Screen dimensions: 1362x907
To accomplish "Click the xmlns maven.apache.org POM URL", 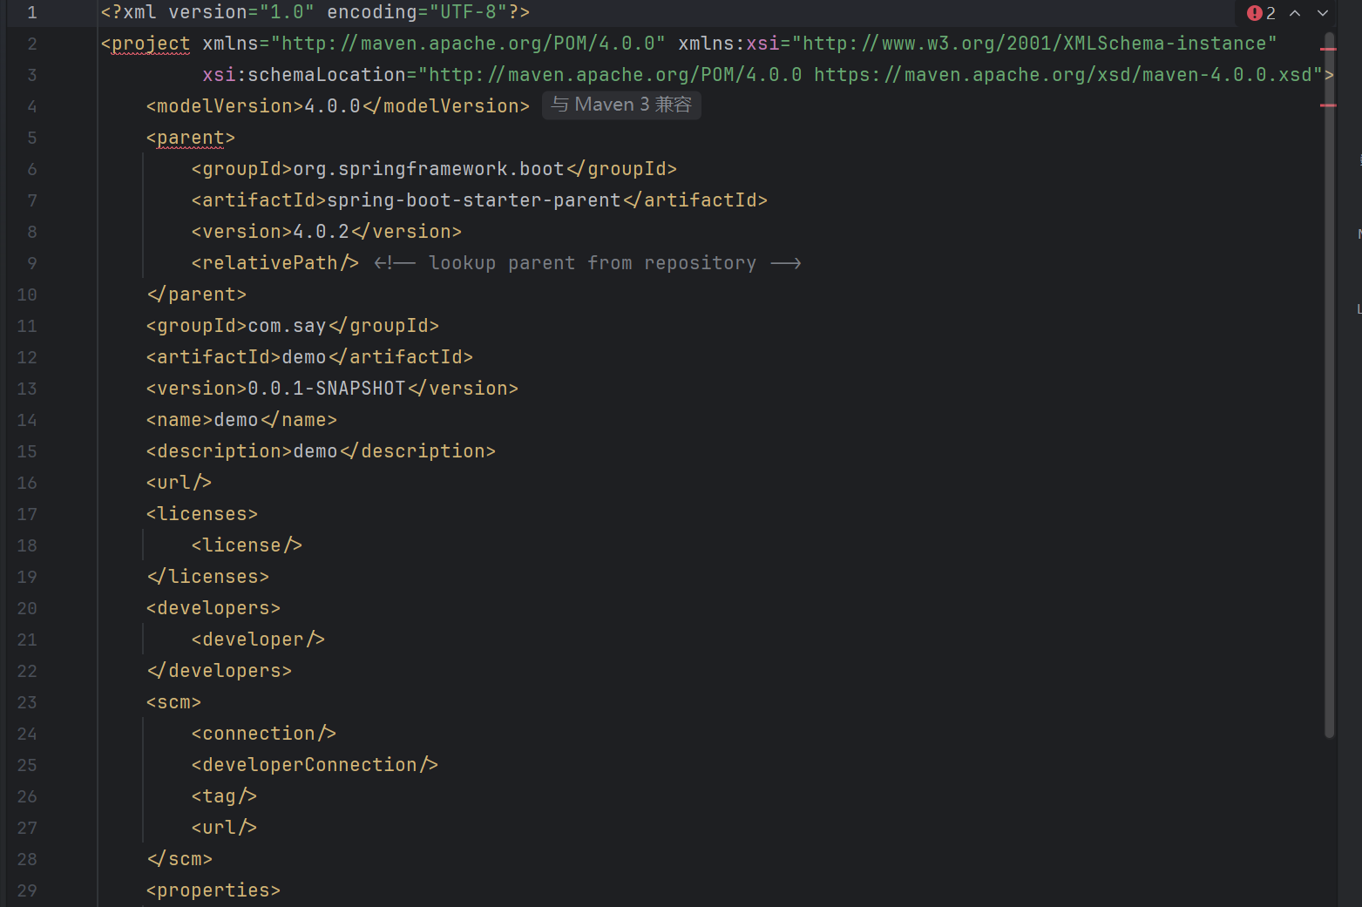I will (x=468, y=44).
